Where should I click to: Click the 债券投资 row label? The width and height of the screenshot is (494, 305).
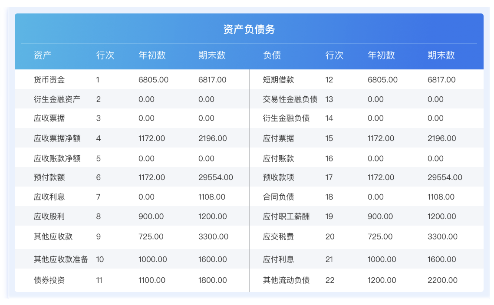pyautogui.click(x=49, y=280)
